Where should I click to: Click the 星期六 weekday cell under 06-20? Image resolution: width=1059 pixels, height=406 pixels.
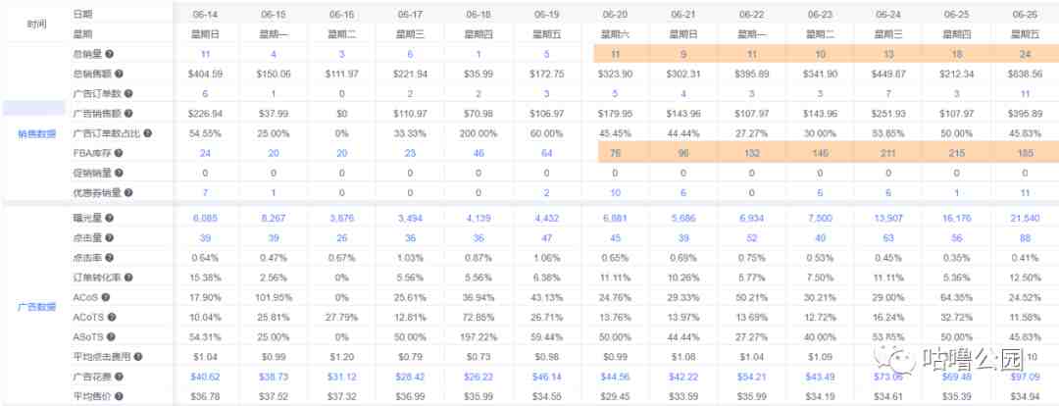[615, 33]
